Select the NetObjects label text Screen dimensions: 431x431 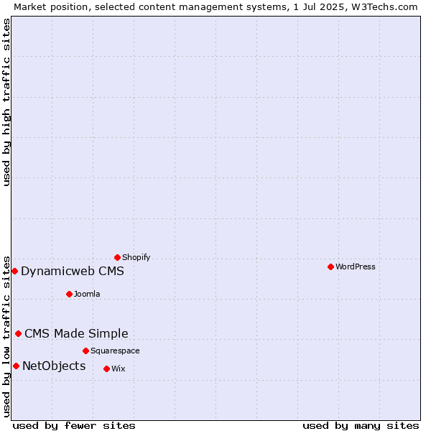click(54, 366)
